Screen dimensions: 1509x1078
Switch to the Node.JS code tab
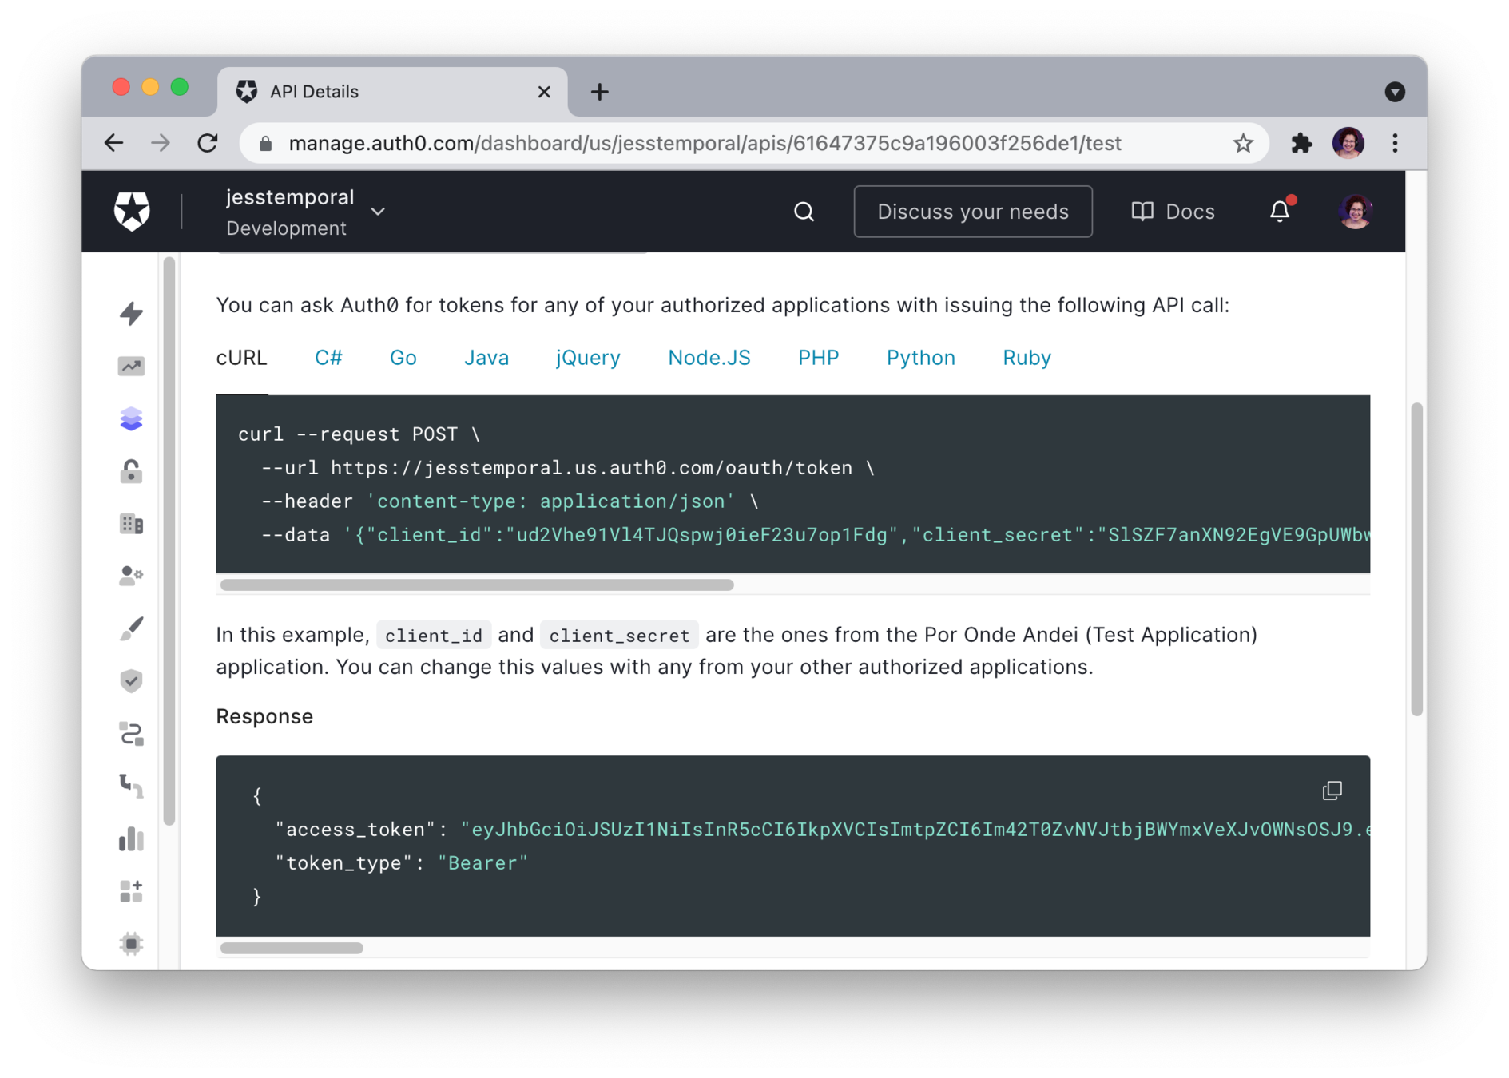click(x=709, y=358)
